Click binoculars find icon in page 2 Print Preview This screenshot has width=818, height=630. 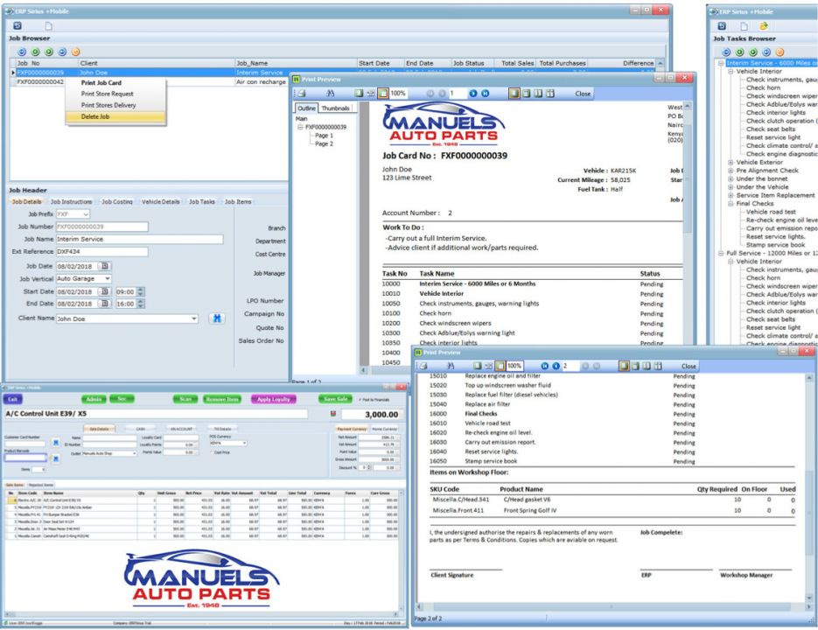tap(451, 366)
